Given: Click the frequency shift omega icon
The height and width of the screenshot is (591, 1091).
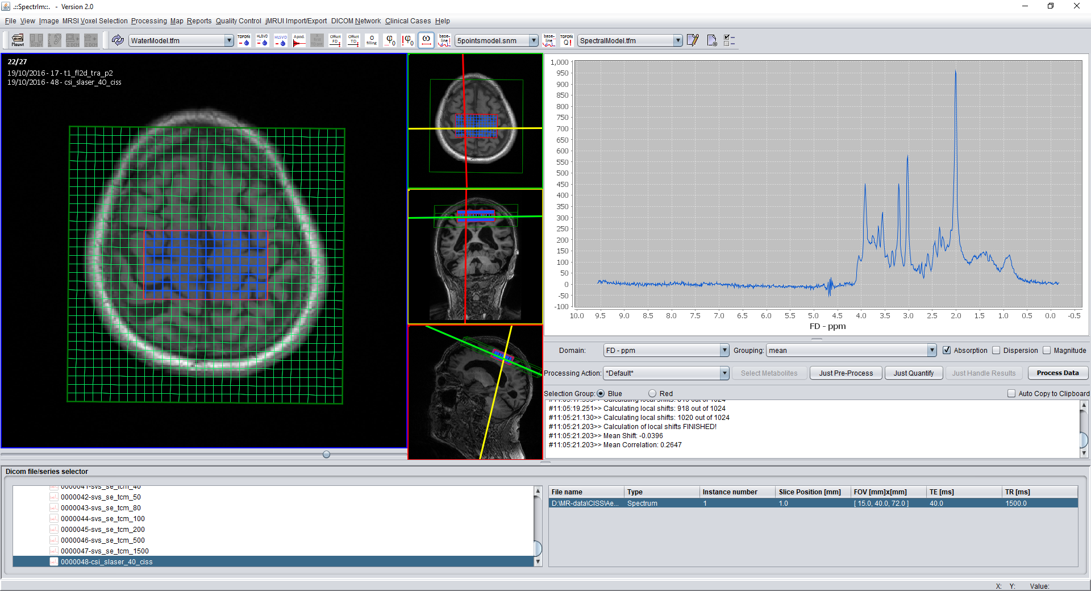Looking at the screenshot, I should [426, 40].
